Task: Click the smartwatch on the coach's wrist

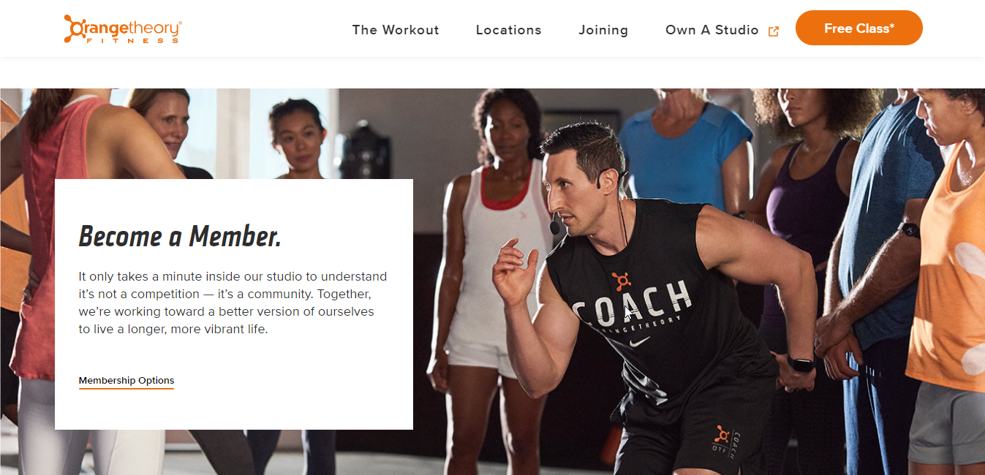Action: [801, 363]
